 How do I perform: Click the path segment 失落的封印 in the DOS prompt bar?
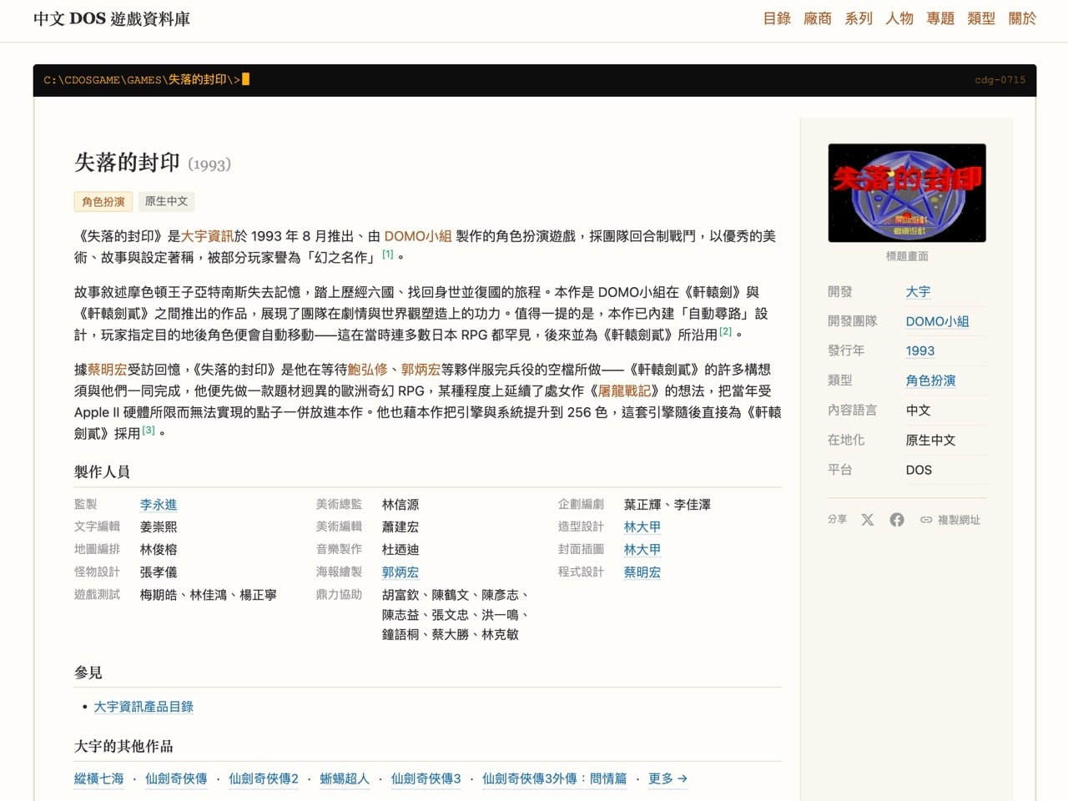198,80
